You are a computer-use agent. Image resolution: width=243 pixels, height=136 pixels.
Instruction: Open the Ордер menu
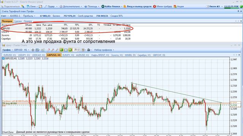pos(51,6)
